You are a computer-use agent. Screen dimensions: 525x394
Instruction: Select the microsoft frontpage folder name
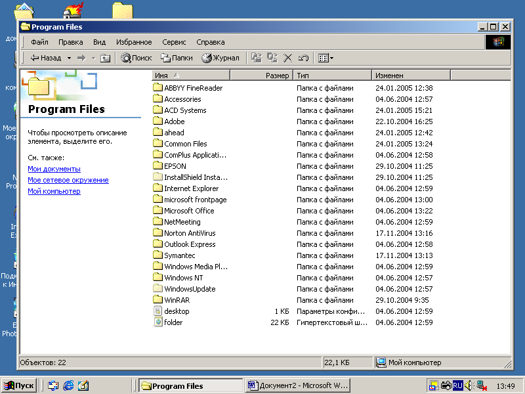pyautogui.click(x=195, y=200)
